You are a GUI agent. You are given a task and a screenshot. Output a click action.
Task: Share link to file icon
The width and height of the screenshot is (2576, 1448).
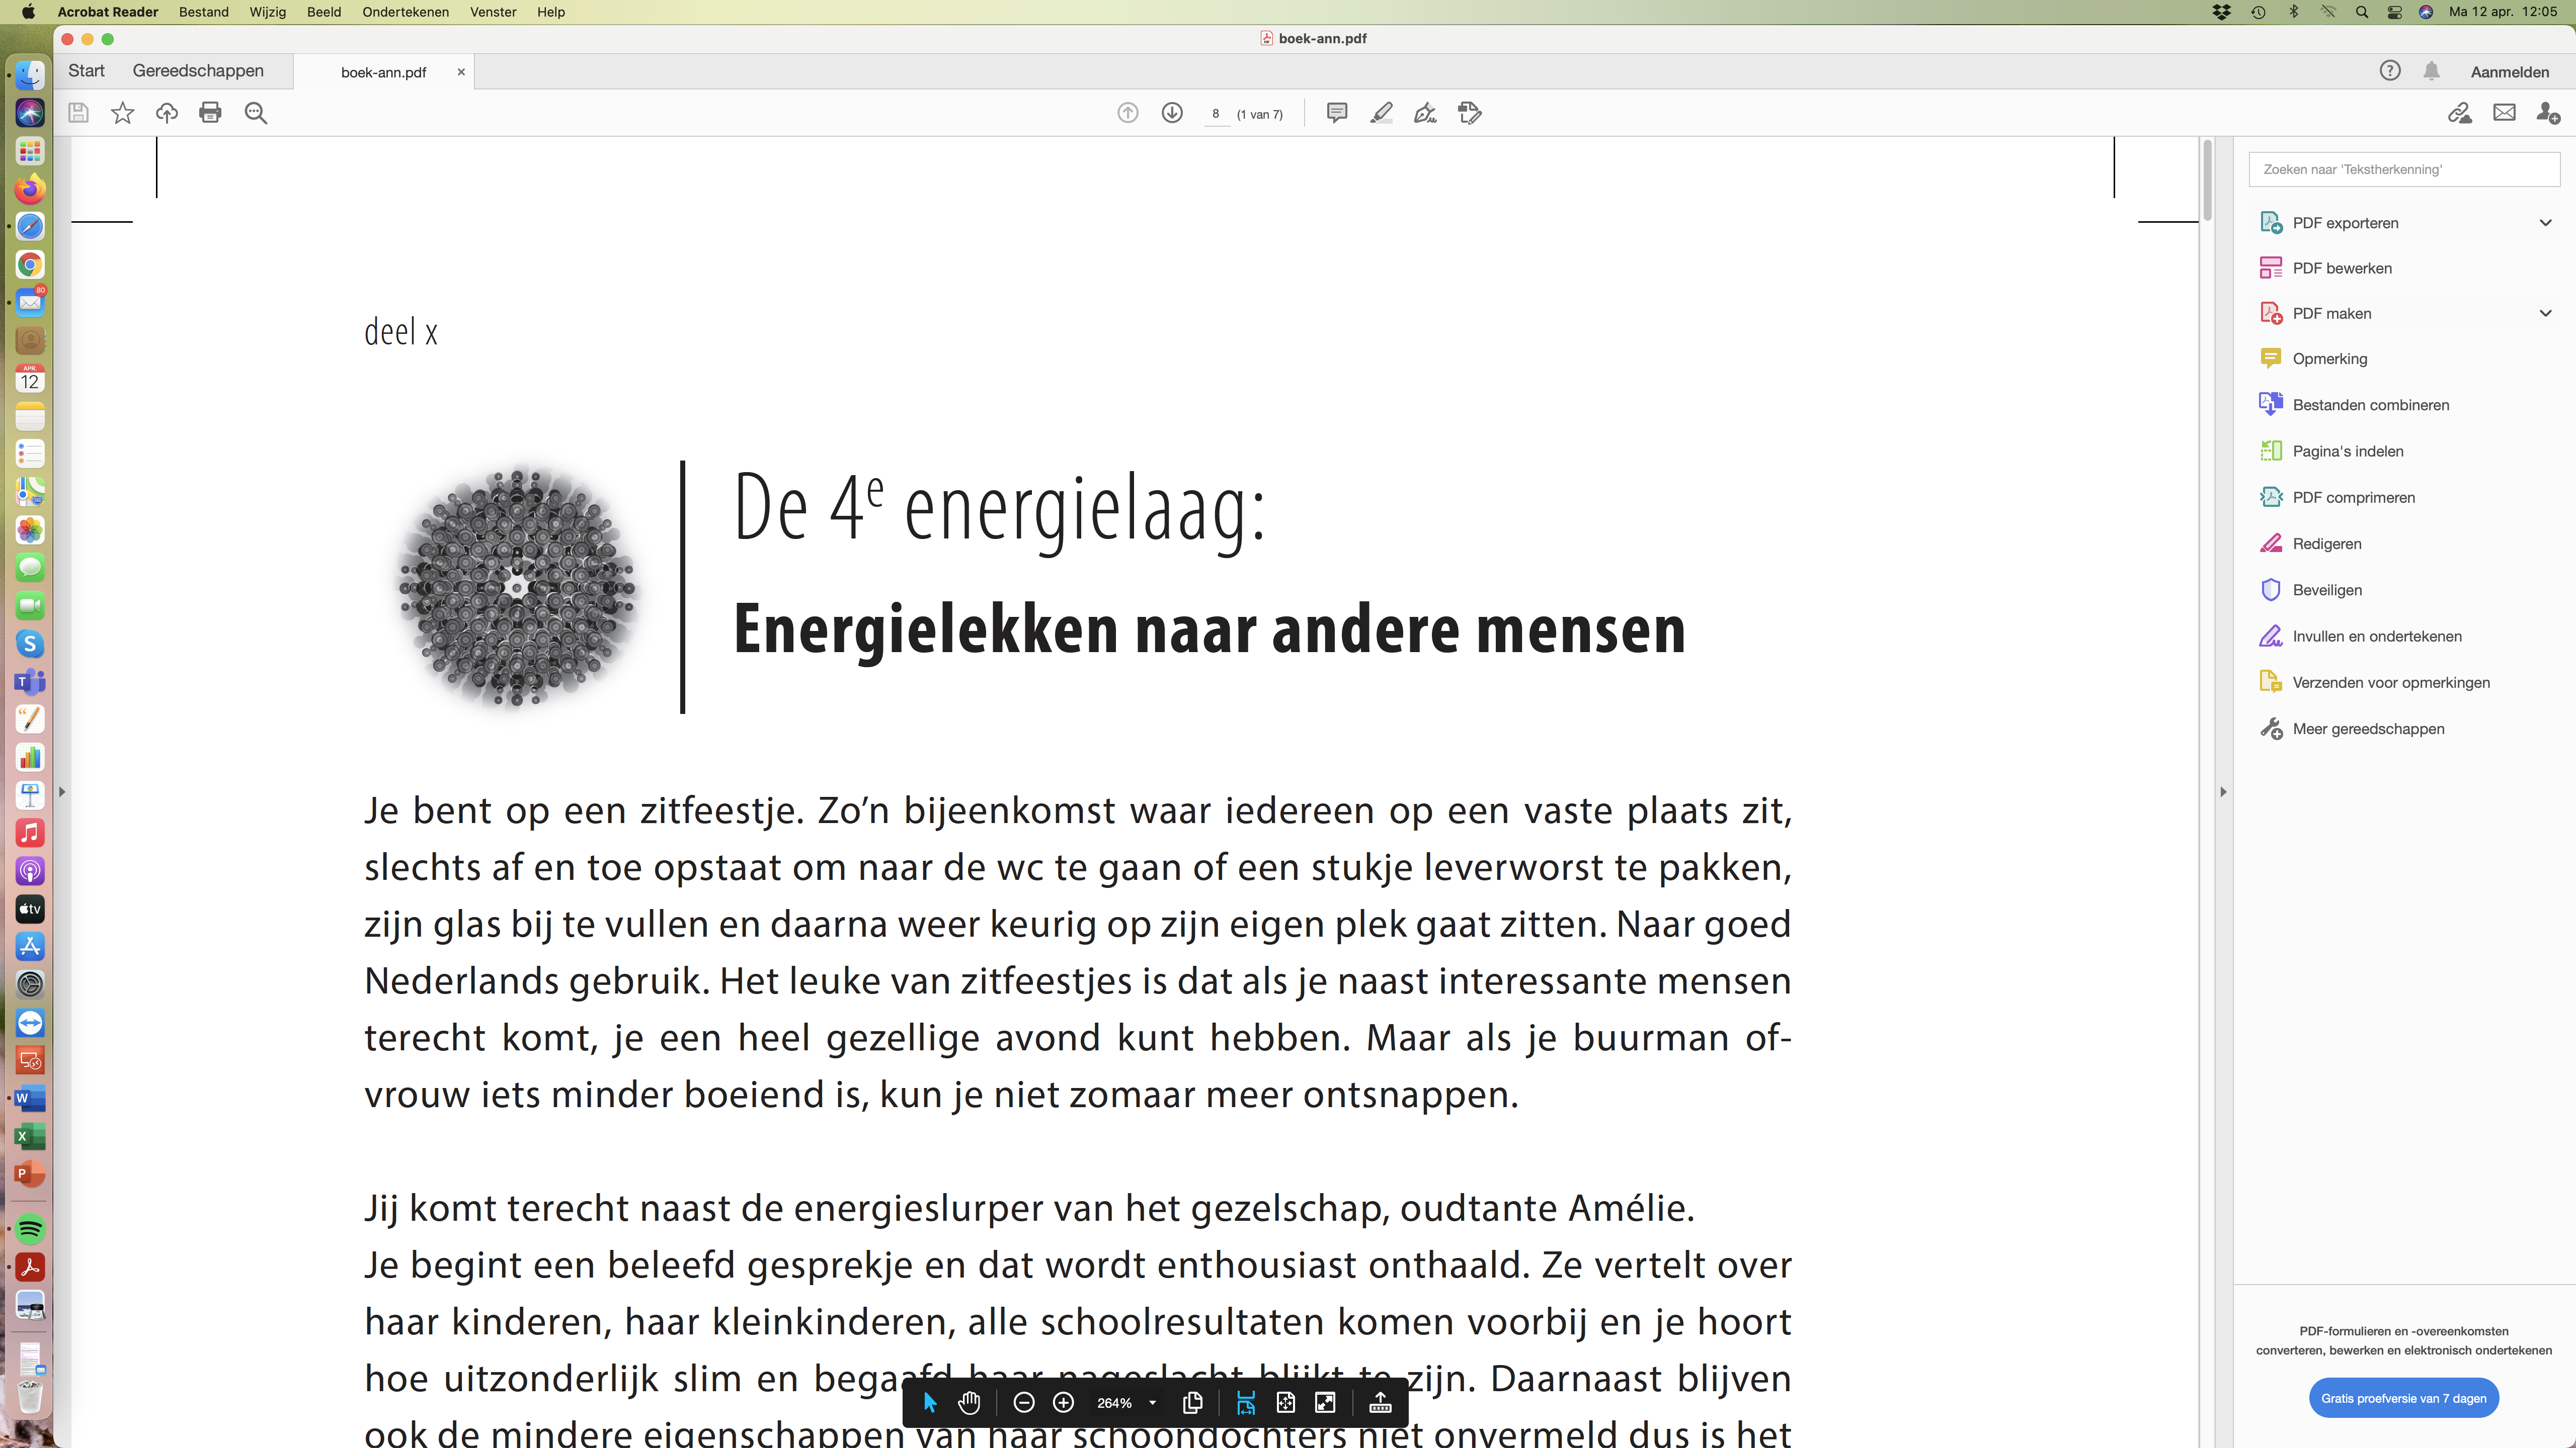[2460, 113]
